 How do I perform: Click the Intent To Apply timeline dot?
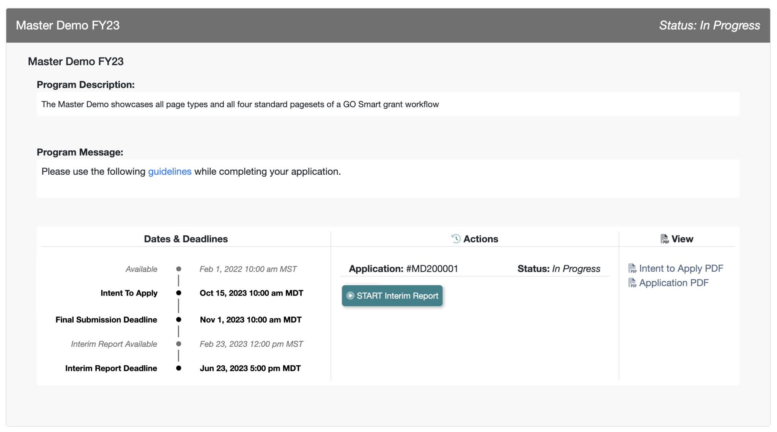tap(179, 293)
